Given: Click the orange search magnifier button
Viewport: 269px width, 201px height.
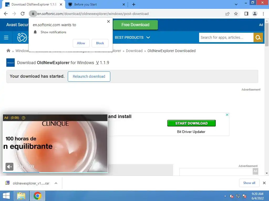Looking at the screenshot, I should click(x=258, y=37).
